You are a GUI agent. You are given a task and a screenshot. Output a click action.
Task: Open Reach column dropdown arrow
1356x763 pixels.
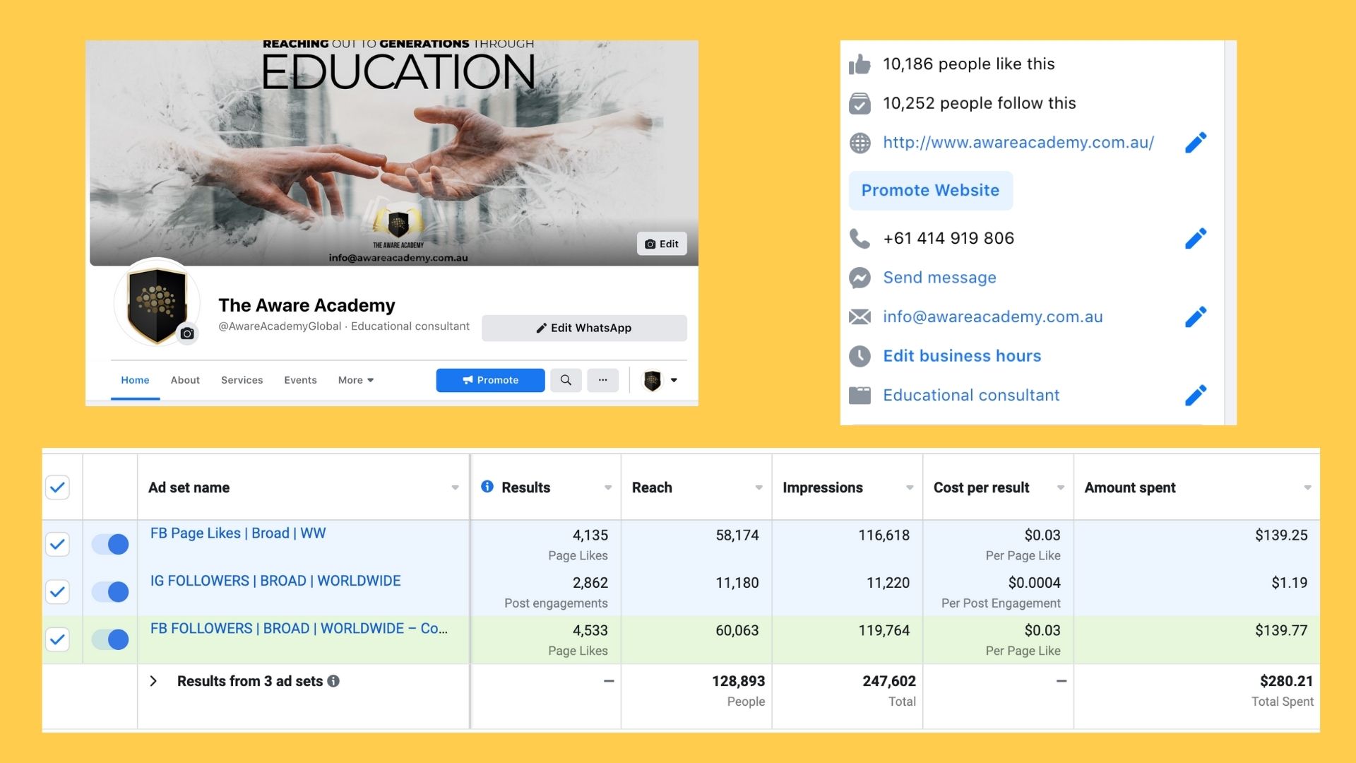(759, 487)
